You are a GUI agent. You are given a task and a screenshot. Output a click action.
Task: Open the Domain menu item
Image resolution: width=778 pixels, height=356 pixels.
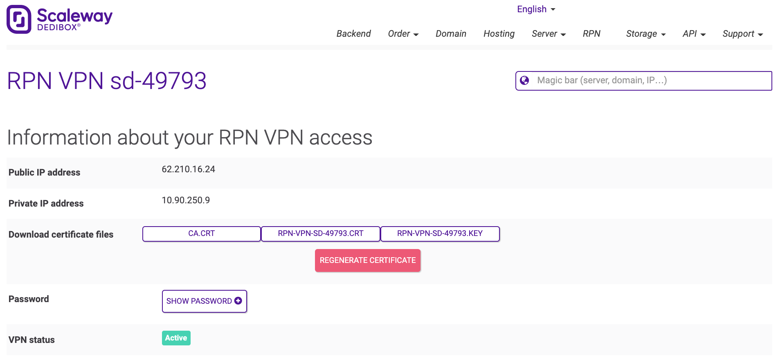coord(451,34)
